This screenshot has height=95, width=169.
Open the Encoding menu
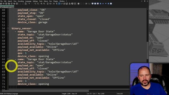point(21,1)
